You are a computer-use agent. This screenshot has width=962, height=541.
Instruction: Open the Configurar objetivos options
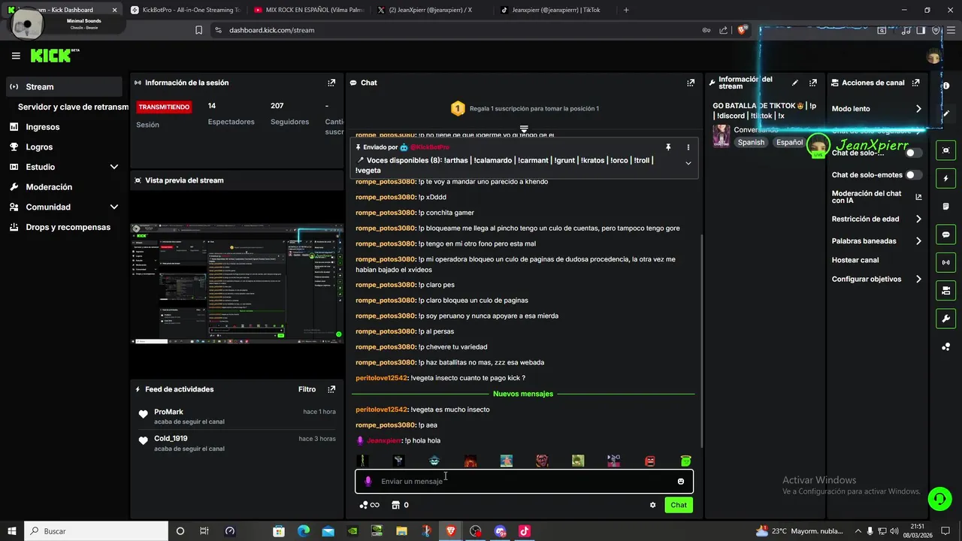coord(876,279)
